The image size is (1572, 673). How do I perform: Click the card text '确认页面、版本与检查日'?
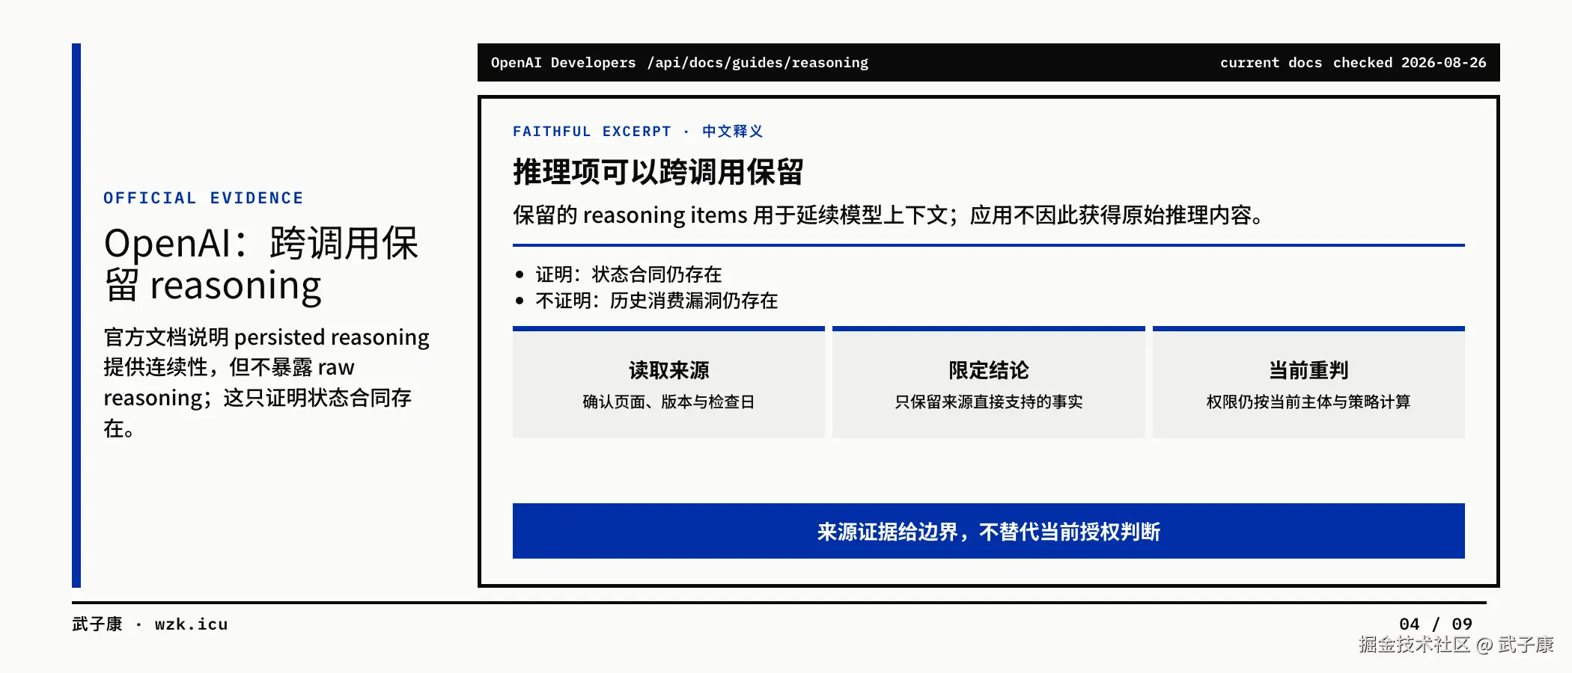[668, 402]
